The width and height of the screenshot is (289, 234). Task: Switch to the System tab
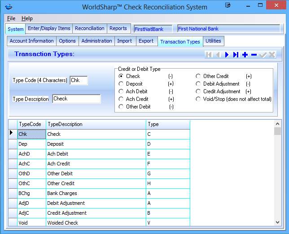click(x=15, y=29)
